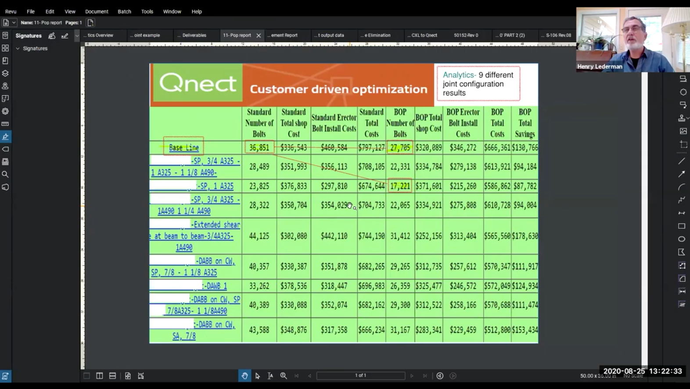
Task: Select the Dimension tool
Action: point(682,213)
